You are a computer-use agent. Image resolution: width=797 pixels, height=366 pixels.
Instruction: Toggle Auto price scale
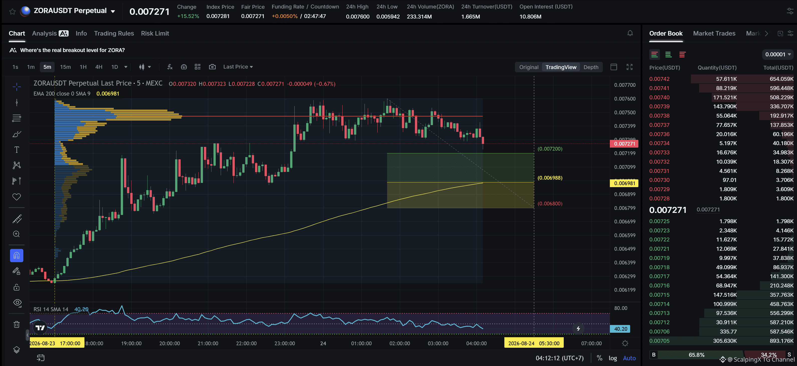pos(629,358)
